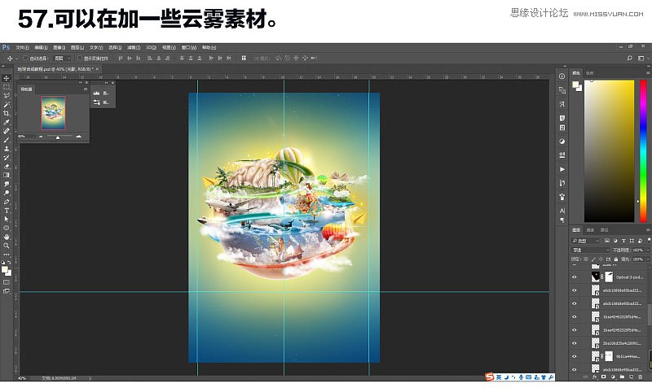Click the search icon in options bar

(x=629, y=59)
